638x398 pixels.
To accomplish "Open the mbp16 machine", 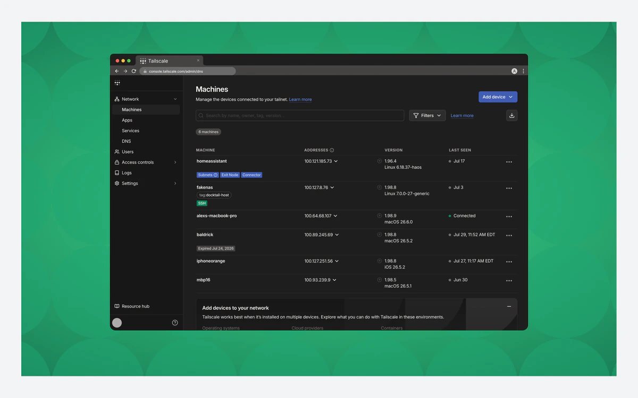I will (x=204, y=280).
